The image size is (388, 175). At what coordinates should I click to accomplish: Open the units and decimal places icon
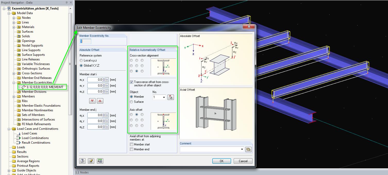pyautogui.click(x=100, y=161)
